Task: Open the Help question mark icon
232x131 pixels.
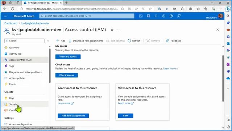Action: (x=171, y=16)
